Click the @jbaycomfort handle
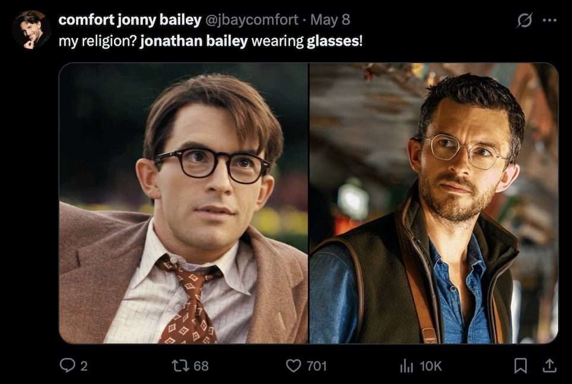Viewport: 572px width, 384px height. click(252, 20)
